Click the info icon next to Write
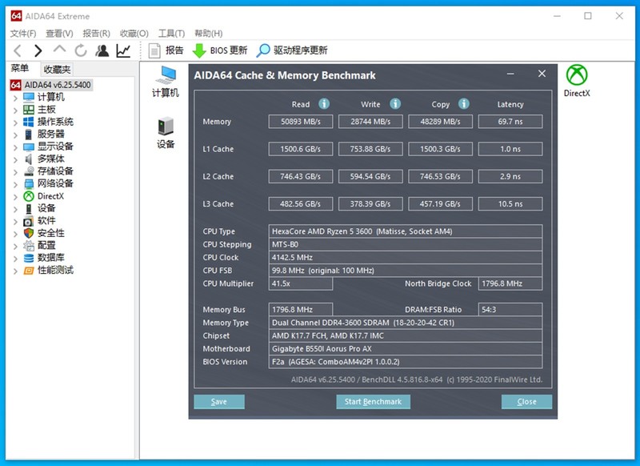 click(394, 104)
